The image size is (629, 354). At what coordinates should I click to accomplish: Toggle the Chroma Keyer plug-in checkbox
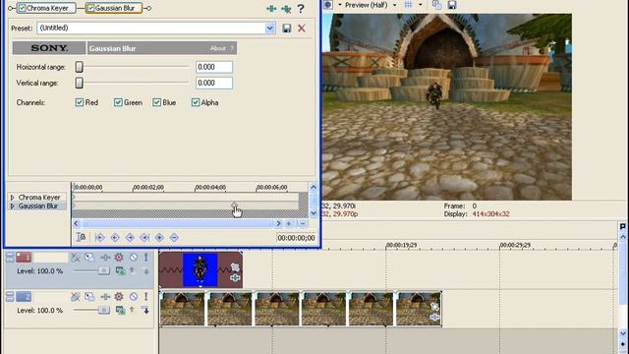pos(22,8)
